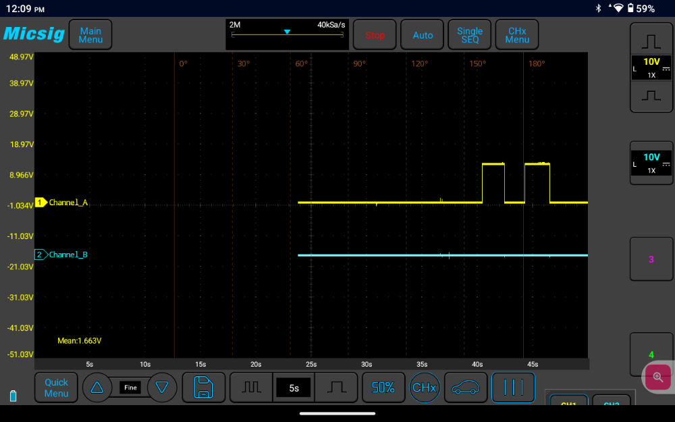Save waveform with the floppy disk icon
Image resolution: width=675 pixels, height=422 pixels.
click(x=204, y=388)
